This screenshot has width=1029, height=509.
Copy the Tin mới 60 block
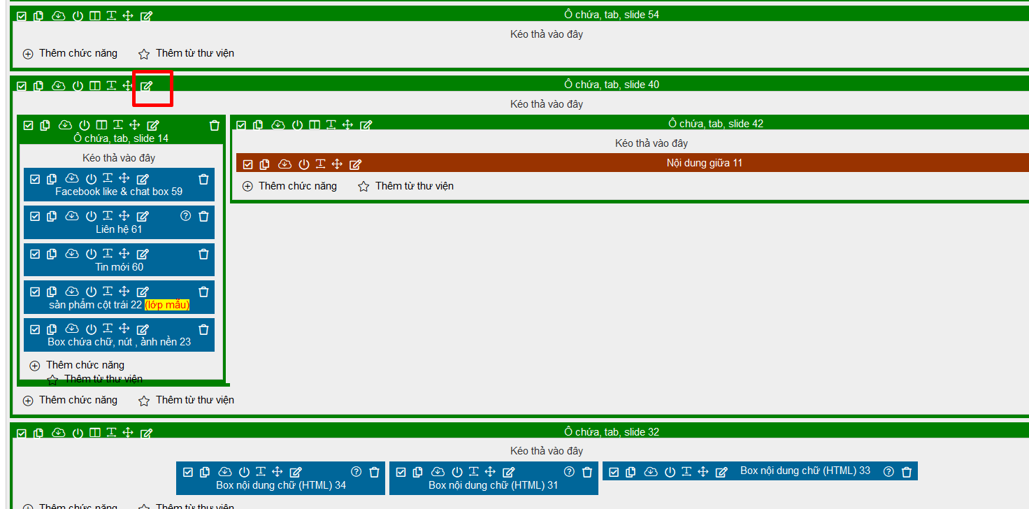pyautogui.click(x=52, y=254)
